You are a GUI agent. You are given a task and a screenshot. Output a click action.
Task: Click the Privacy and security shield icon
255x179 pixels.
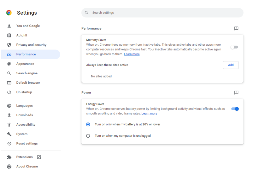(x=9, y=45)
